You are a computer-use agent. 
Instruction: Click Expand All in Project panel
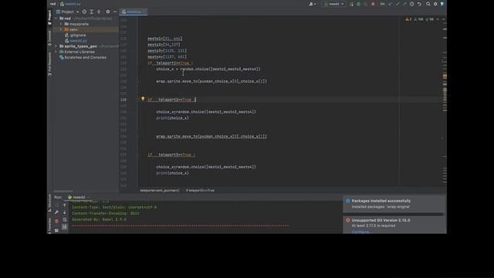(91, 12)
